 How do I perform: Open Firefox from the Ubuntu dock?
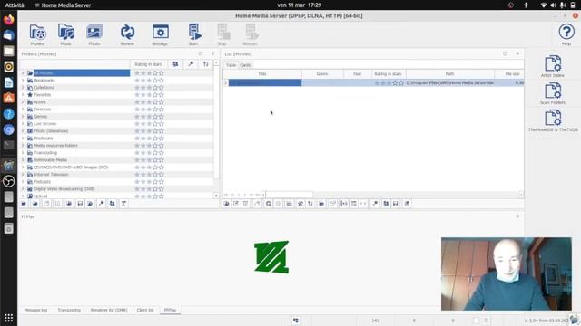click(x=8, y=19)
